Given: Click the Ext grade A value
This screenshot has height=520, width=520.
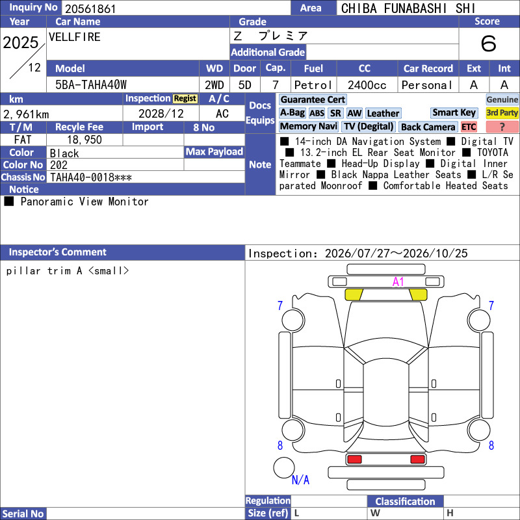Looking at the screenshot, I should coord(474,85).
